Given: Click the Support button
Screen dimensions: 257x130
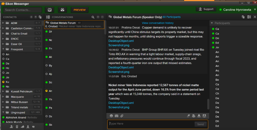Looking at the screenshot, I should (206, 9).
